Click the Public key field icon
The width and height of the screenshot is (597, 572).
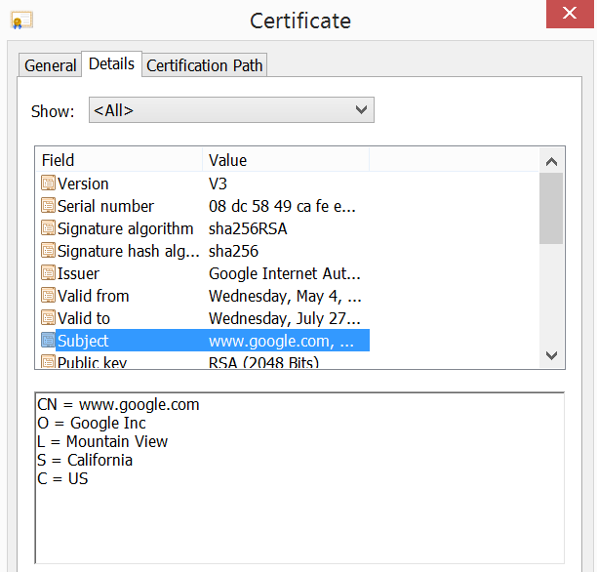[x=48, y=362]
